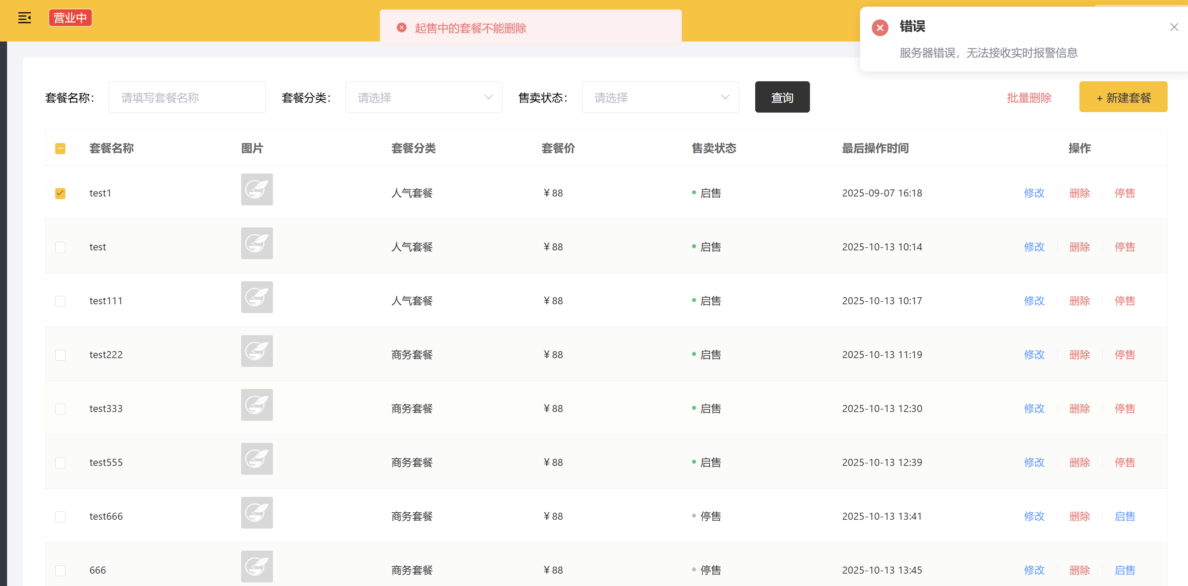
Task: Focus the 套餐名称 input field
Action: [187, 97]
